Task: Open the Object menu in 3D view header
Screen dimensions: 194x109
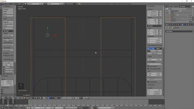Action: tap(20, 98)
